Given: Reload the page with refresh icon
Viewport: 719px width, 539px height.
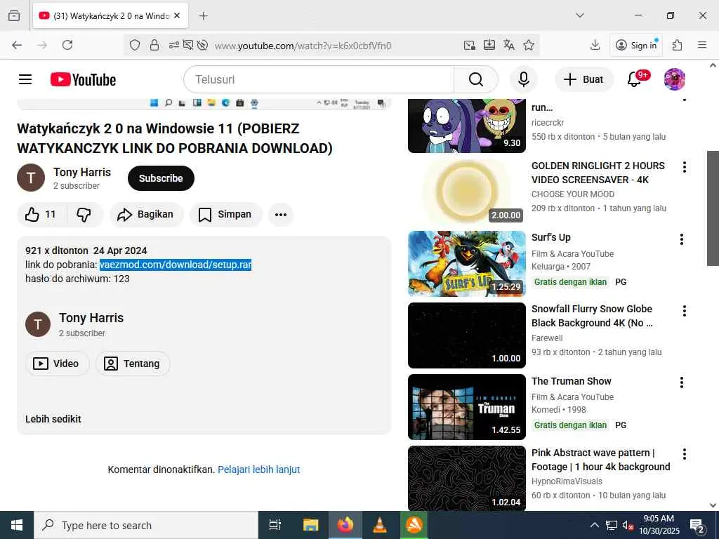Looking at the screenshot, I should click(67, 45).
